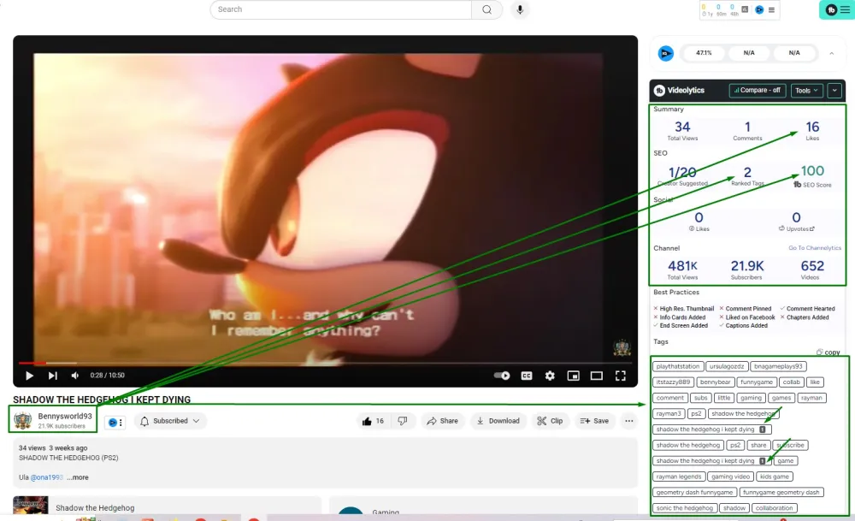The height and width of the screenshot is (521, 855).
Task: Select the 47.1% score pill
Action: [x=704, y=53]
